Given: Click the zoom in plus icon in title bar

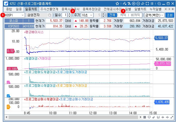Looking at the screenshot, I should (134, 4).
